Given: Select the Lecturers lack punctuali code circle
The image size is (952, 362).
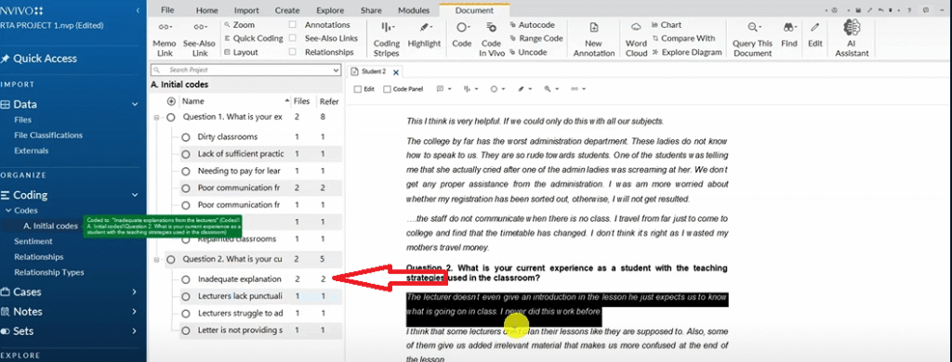Looking at the screenshot, I should tap(186, 296).
